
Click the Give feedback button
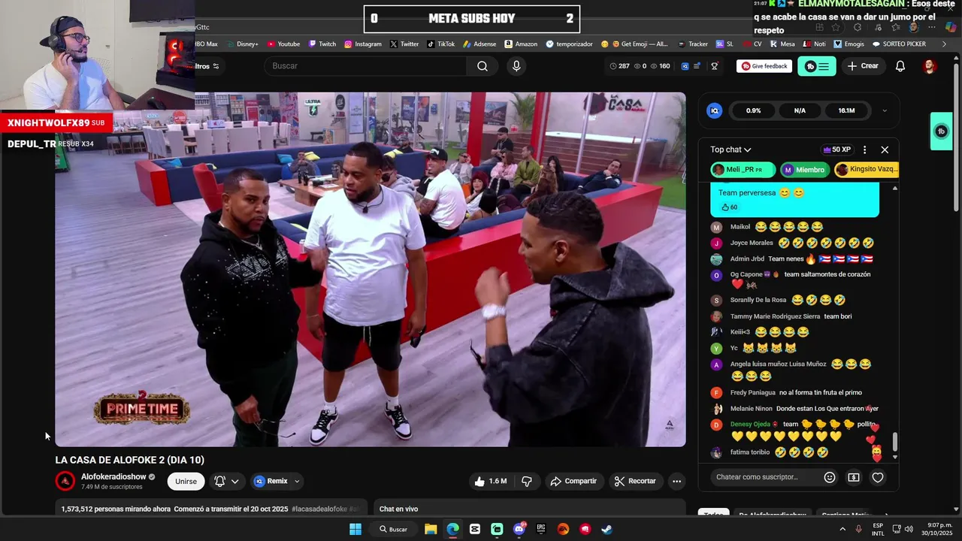[x=764, y=66]
